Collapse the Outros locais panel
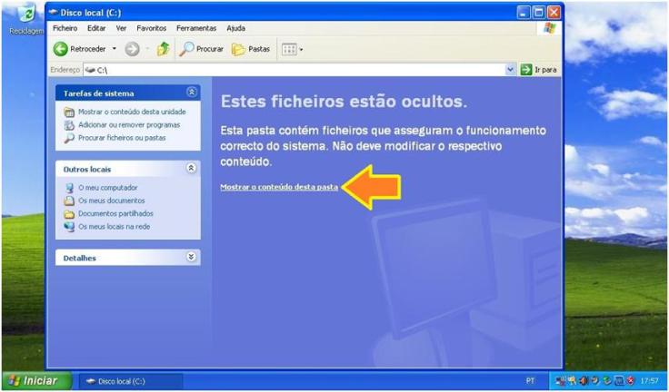This screenshot has height=392, width=669. point(191,168)
